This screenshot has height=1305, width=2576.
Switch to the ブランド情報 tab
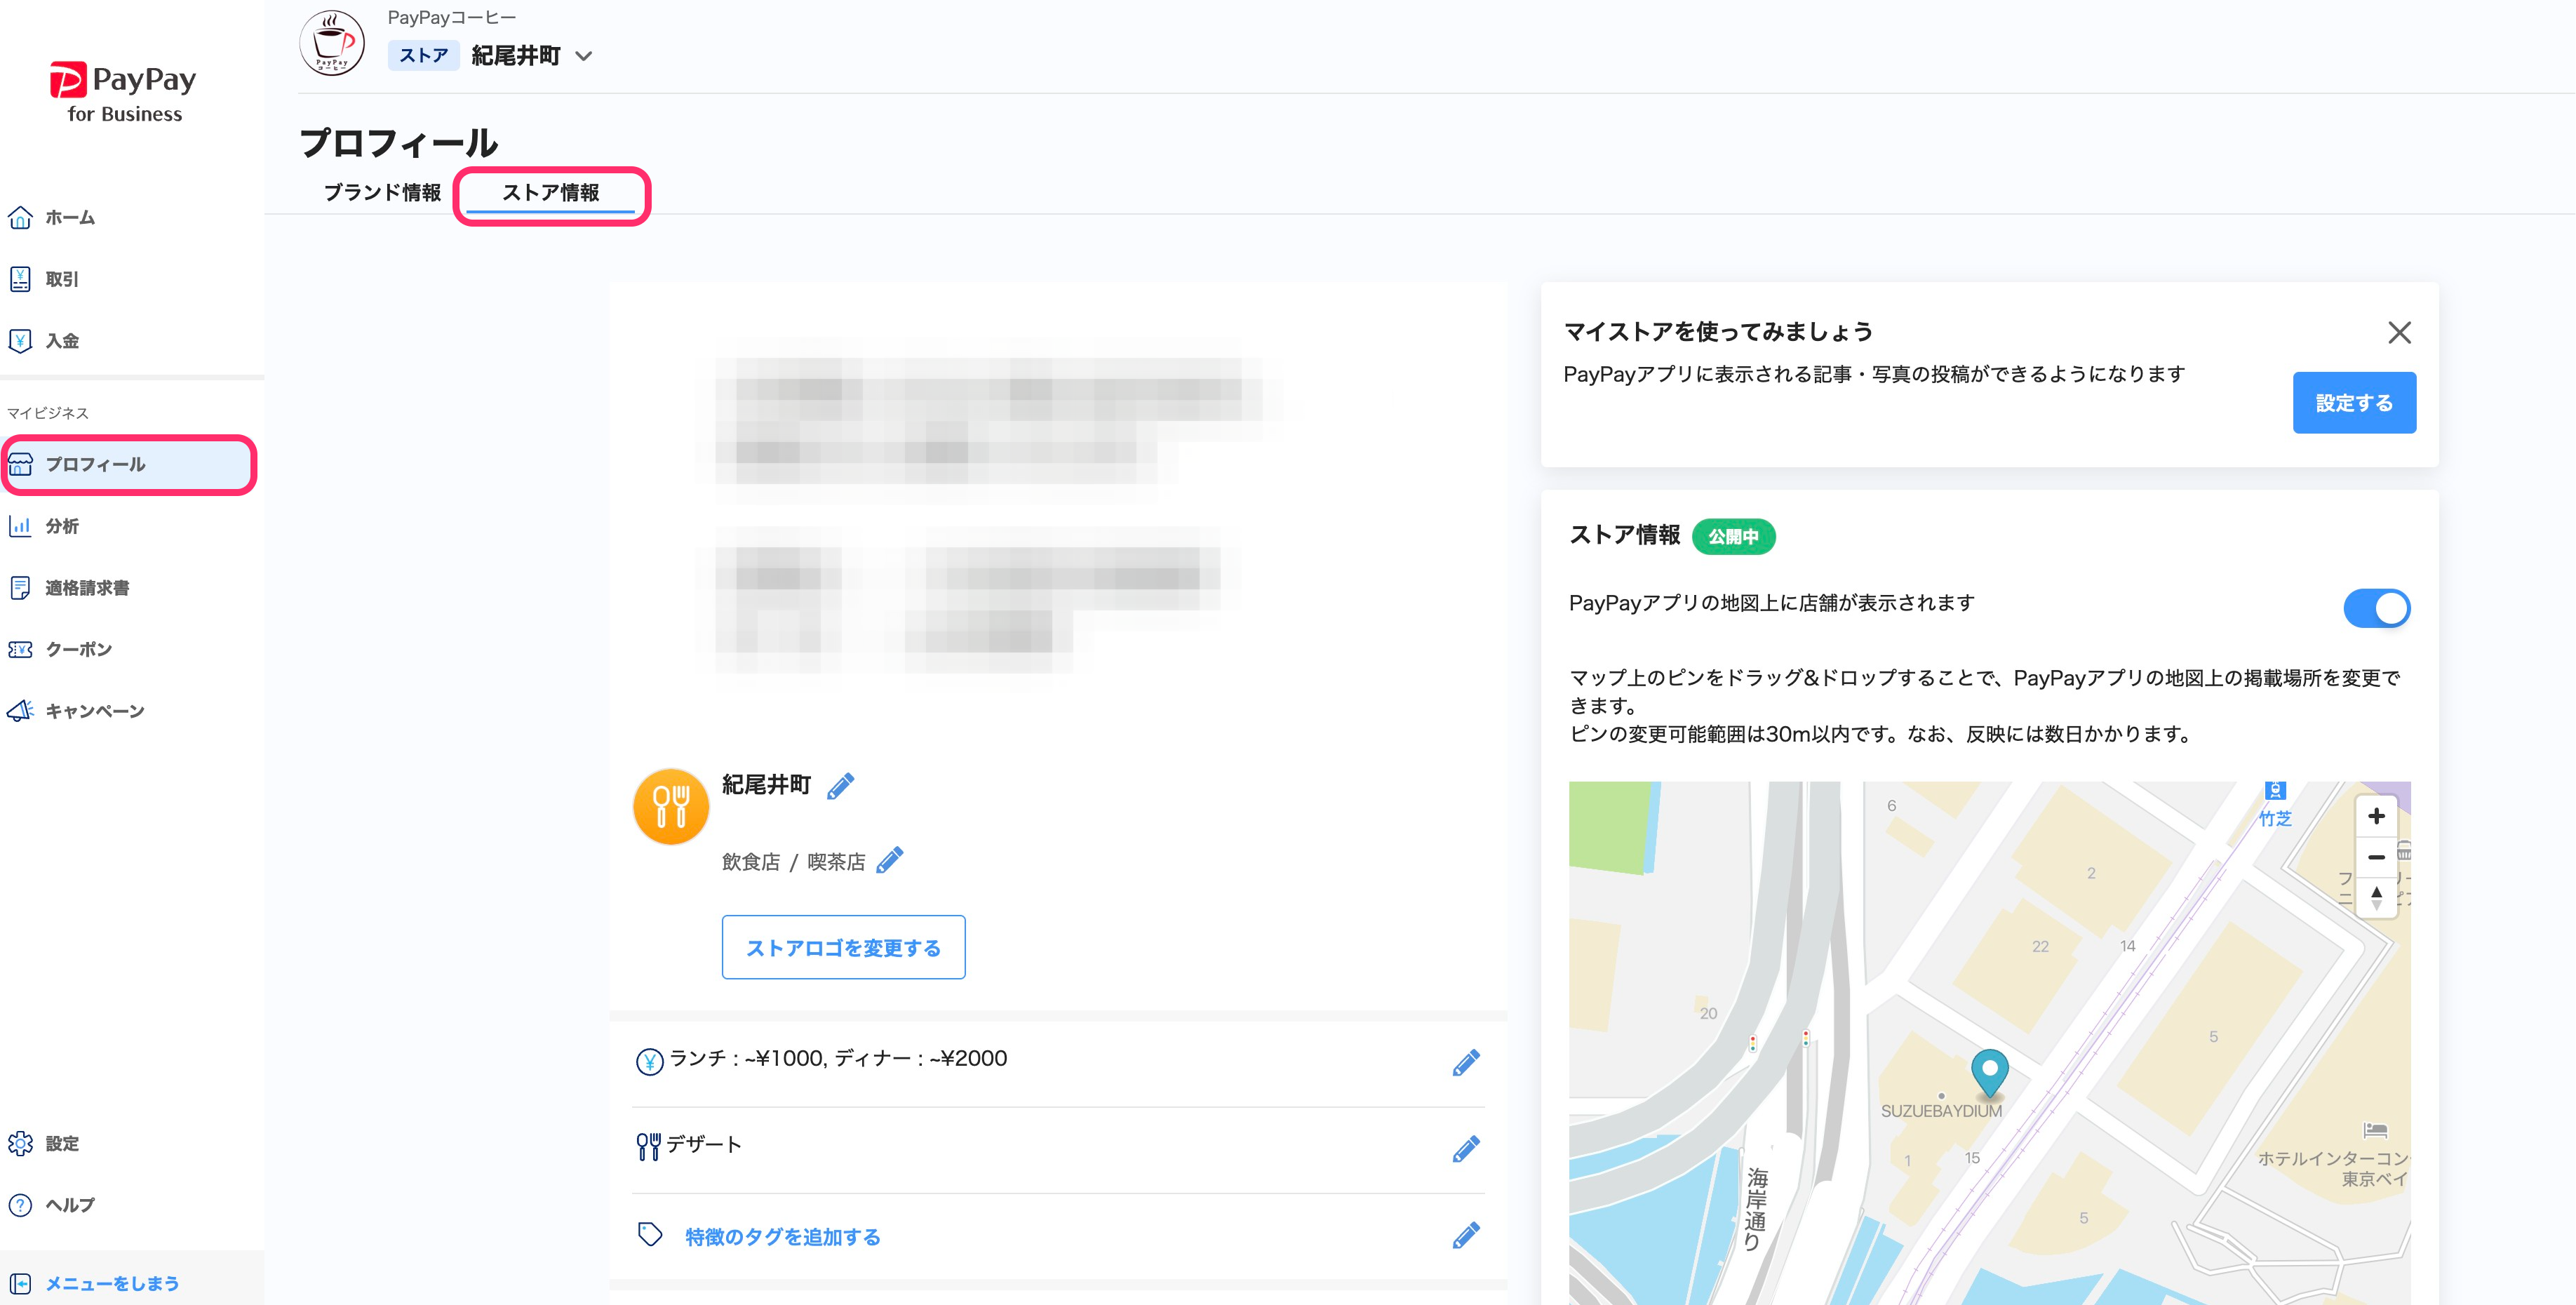tap(382, 192)
